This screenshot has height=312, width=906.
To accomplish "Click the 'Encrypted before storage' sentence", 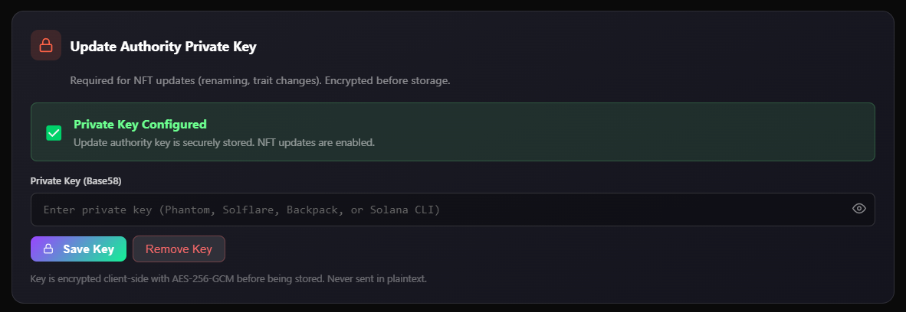I will [388, 80].
